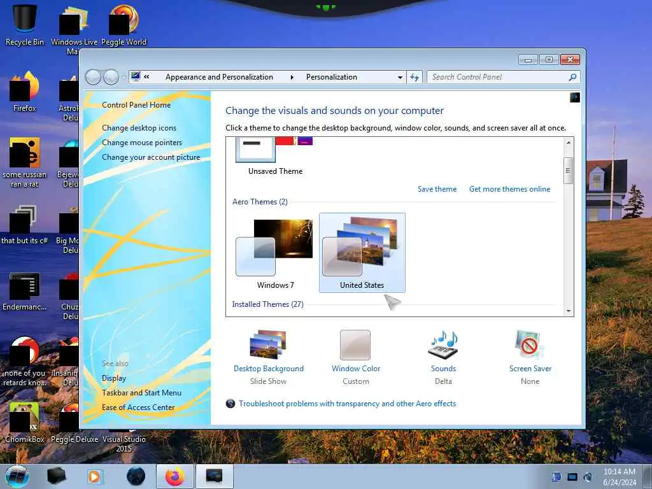Open Window Color custom swatch
This screenshot has width=652, height=489.
(355, 344)
